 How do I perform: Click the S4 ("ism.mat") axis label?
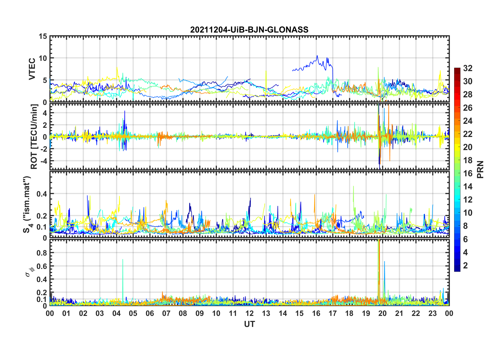coord(27,204)
